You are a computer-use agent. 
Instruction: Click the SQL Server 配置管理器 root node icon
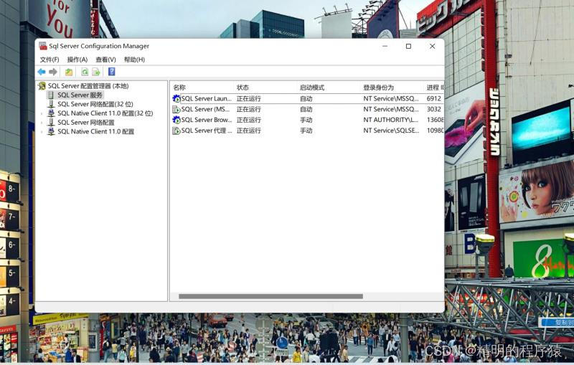(42, 86)
